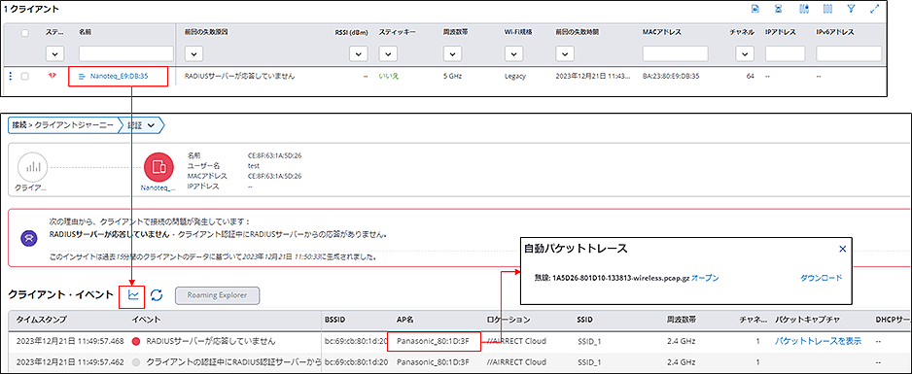Image resolution: width=912 pixels, height=374 pixels.
Task: Click the expand to fullscreen arrows icon
Action: pos(875,9)
